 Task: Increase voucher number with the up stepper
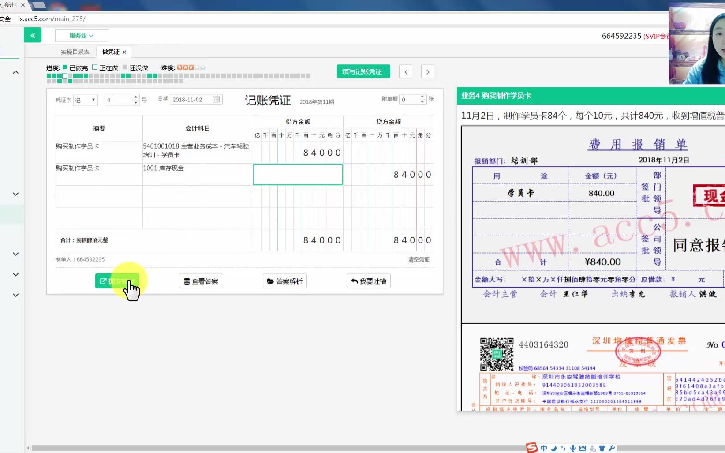pos(135,97)
